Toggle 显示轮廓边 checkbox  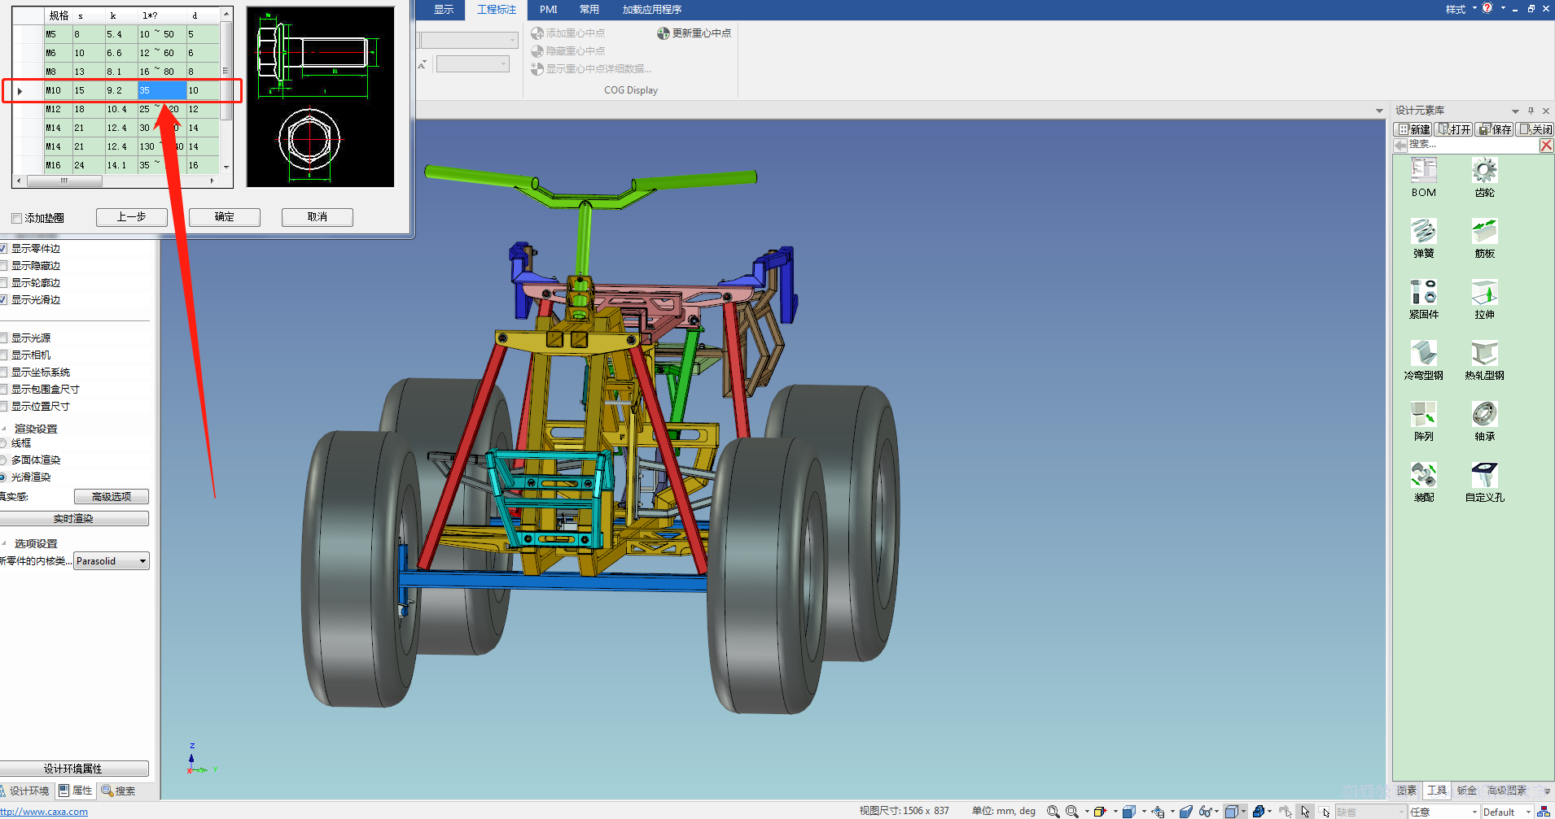(x=3, y=282)
